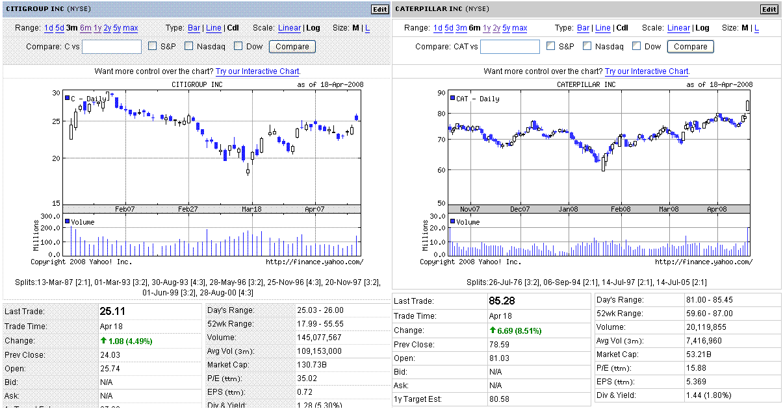Type in the 'C vs' compare field

(112, 47)
